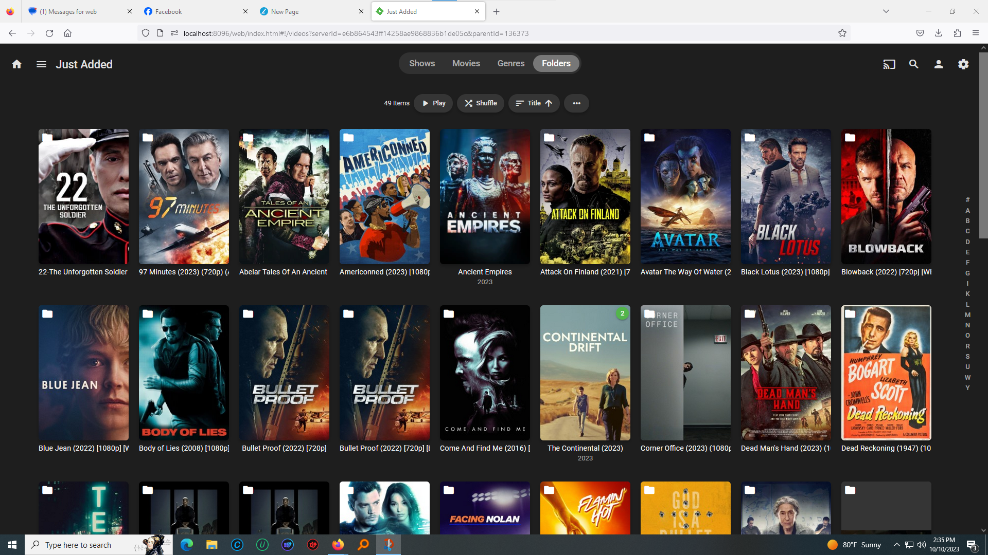Open the Continental Drift poster
The image size is (988, 555).
585,373
